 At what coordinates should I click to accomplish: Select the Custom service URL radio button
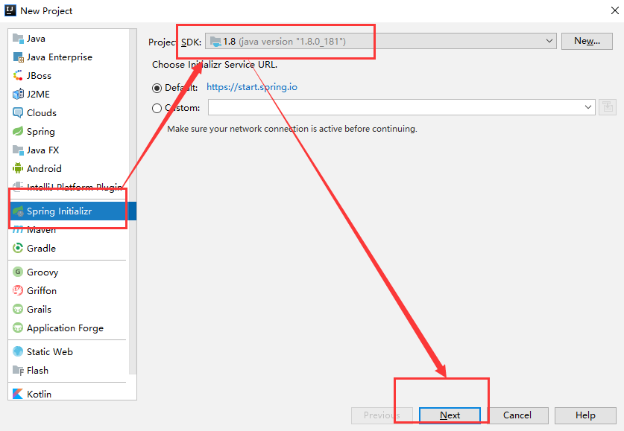pyautogui.click(x=157, y=108)
